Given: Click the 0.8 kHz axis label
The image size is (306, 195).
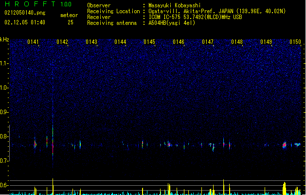Looking at the screenshot, I should coord(4,136).
